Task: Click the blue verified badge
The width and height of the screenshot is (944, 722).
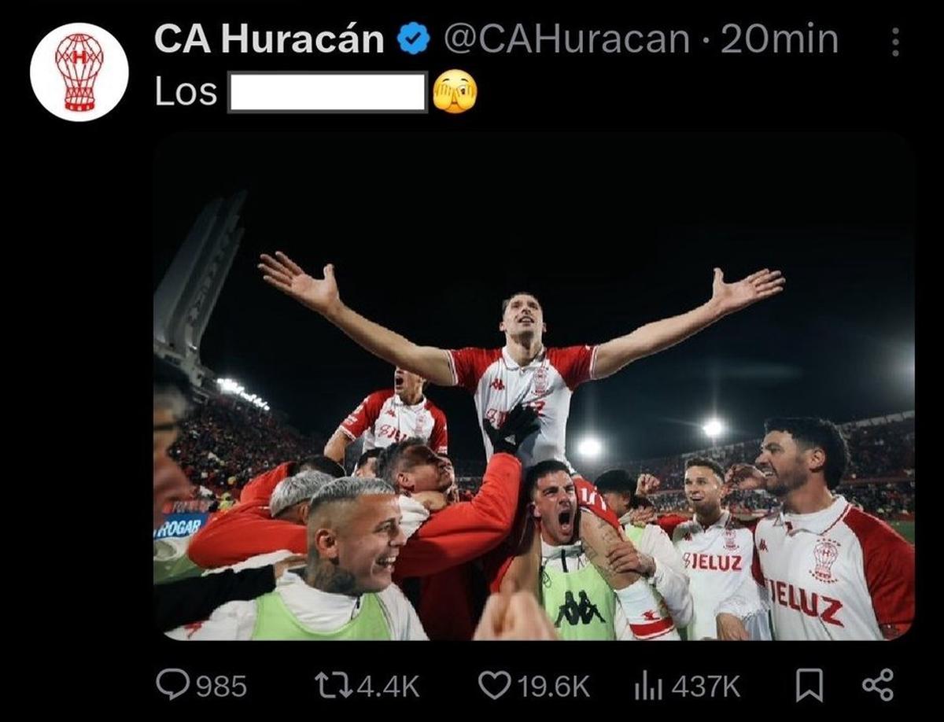Action: pos(414,39)
